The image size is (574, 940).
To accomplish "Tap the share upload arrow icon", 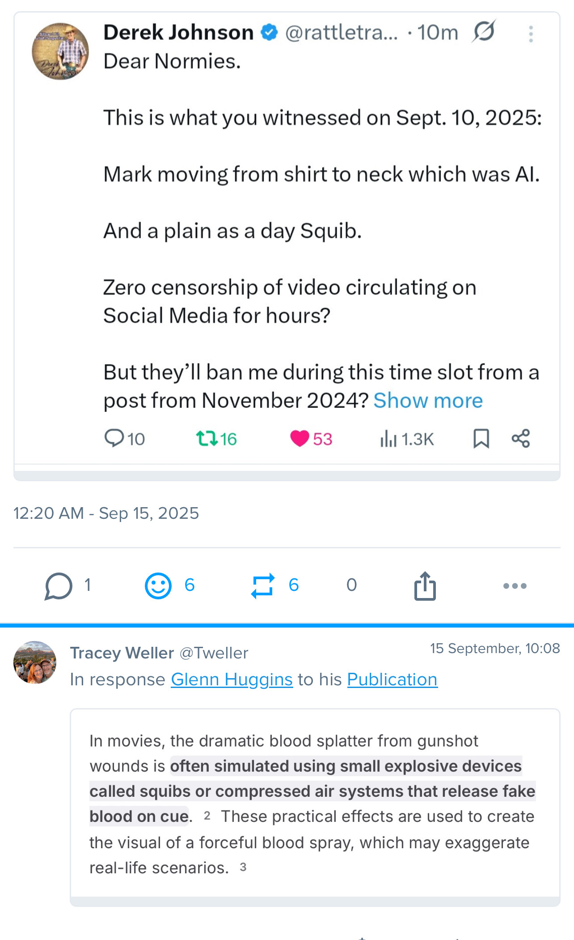I will tap(425, 585).
